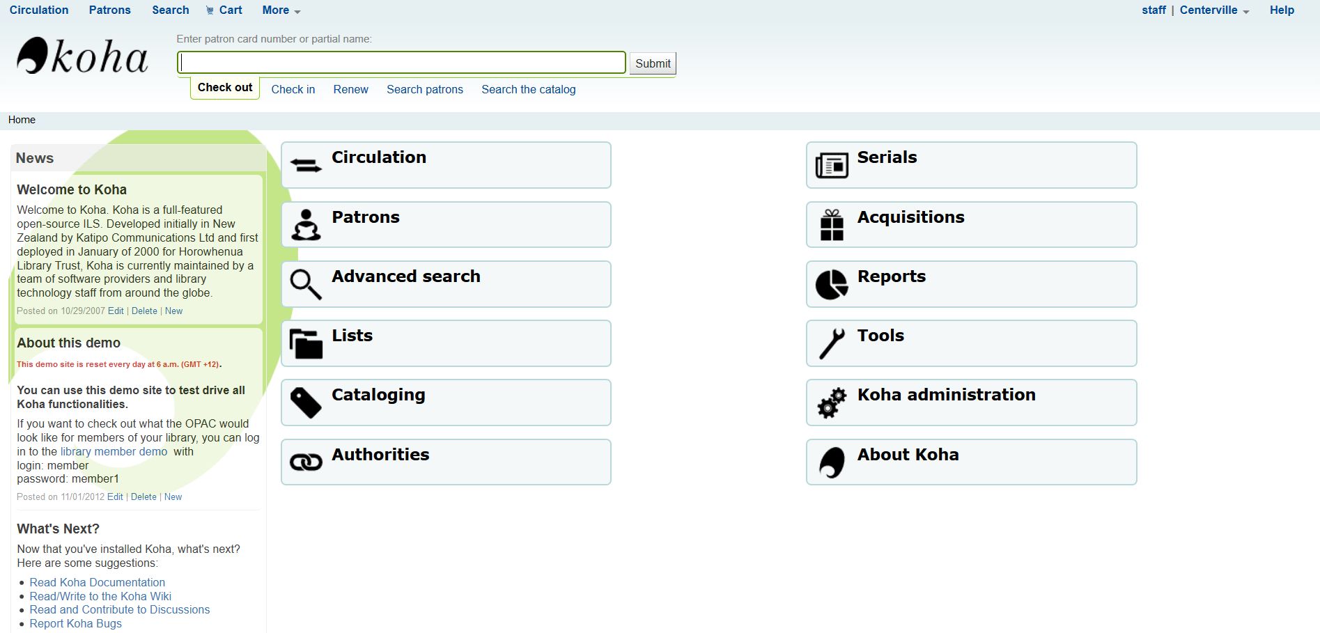
Task: Select the Acquisitions gift icon
Action: pyautogui.click(x=830, y=224)
